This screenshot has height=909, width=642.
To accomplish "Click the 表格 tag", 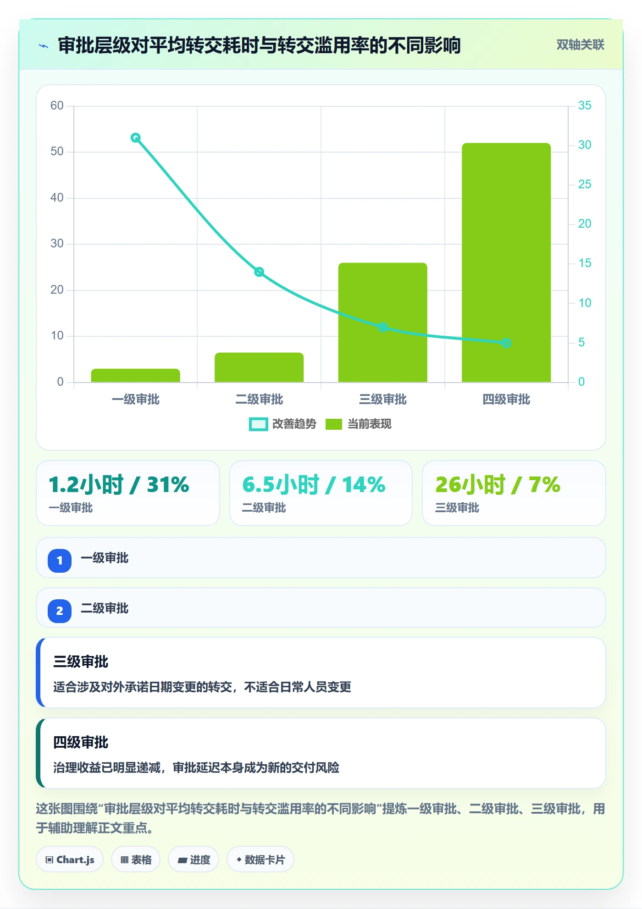I will (x=136, y=860).
